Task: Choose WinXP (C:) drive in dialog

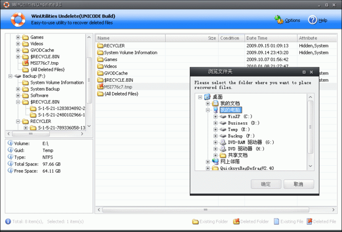Action: (240, 117)
